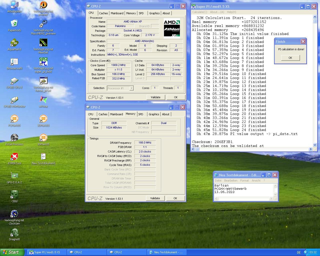Open the Processor #1 selection dropdown
This screenshot has height=256, width=320.
coord(120,88)
